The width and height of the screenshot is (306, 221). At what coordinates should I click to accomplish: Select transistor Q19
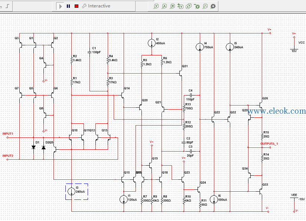click(x=151, y=165)
